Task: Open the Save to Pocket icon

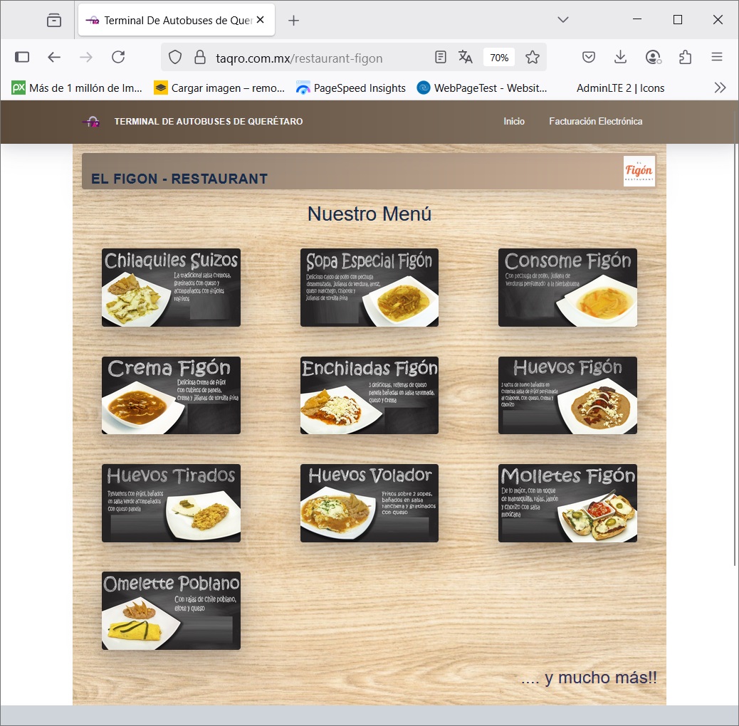Action: click(x=589, y=58)
